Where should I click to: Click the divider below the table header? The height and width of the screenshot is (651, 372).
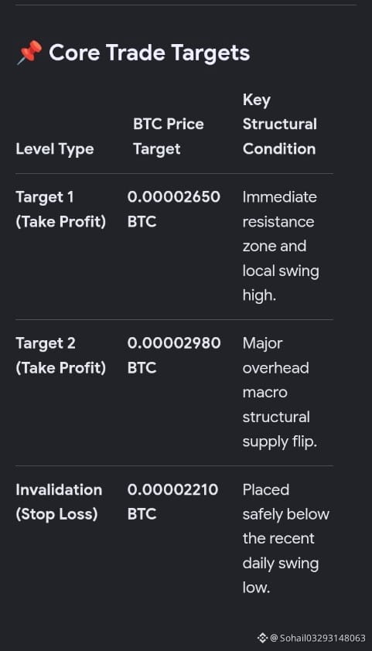click(x=174, y=173)
